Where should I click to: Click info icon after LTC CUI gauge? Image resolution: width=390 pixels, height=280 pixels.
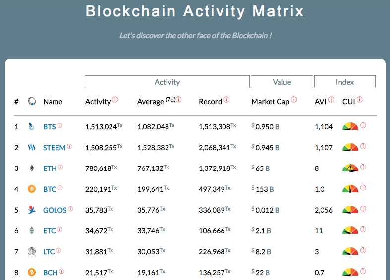click(363, 250)
